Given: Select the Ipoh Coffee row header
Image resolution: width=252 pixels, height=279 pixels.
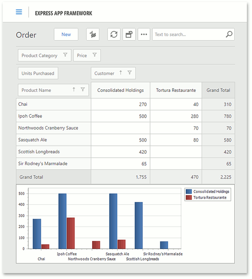Looking at the screenshot, I should click(x=53, y=116).
